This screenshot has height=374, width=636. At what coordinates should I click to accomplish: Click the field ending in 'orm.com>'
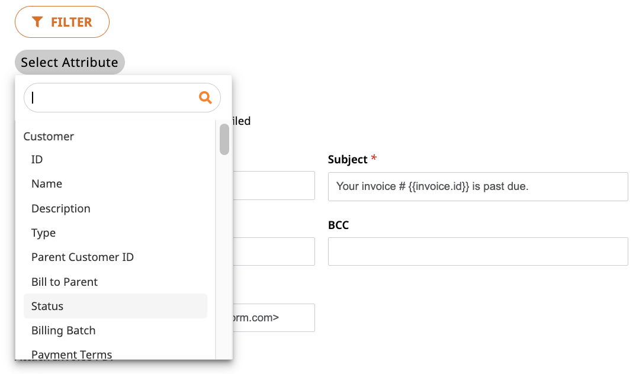pyautogui.click(x=274, y=318)
